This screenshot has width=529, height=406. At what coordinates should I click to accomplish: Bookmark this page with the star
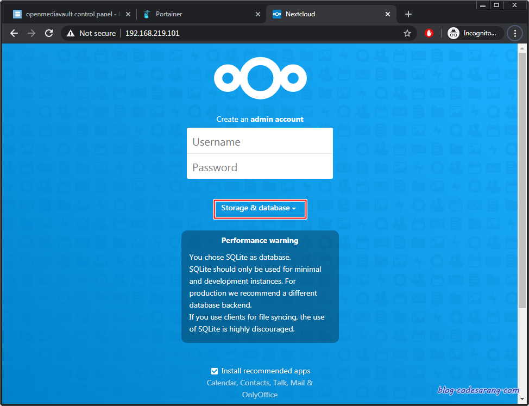(x=407, y=33)
